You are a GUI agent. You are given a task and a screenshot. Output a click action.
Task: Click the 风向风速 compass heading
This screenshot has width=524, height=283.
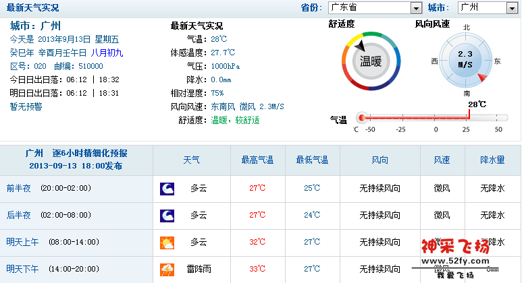pos(432,24)
